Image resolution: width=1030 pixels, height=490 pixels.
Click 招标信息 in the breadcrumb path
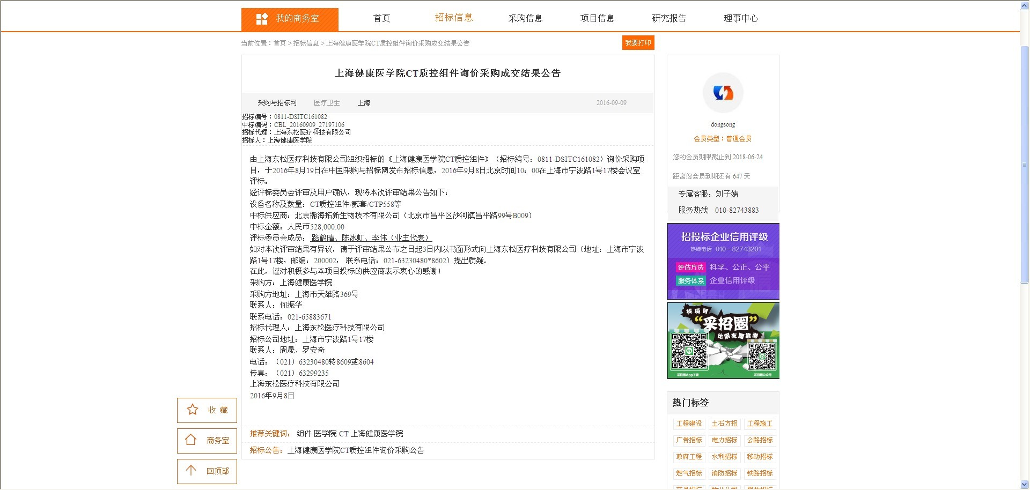[x=306, y=43]
